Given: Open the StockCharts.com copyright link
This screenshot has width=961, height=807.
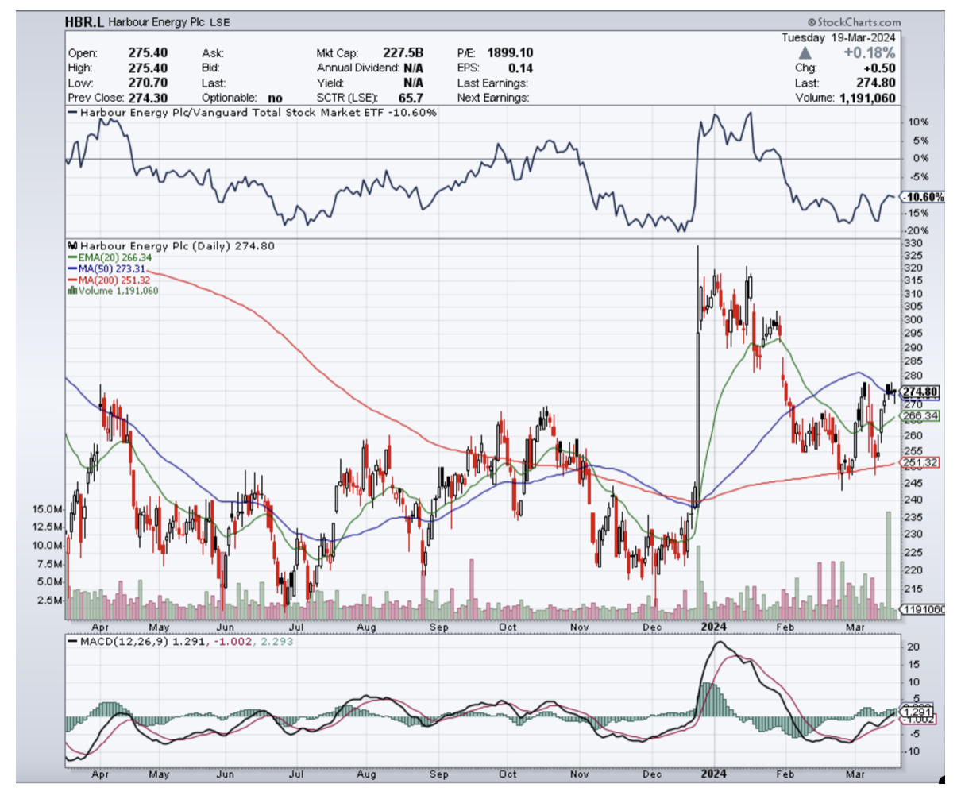Looking at the screenshot, I should (854, 22).
